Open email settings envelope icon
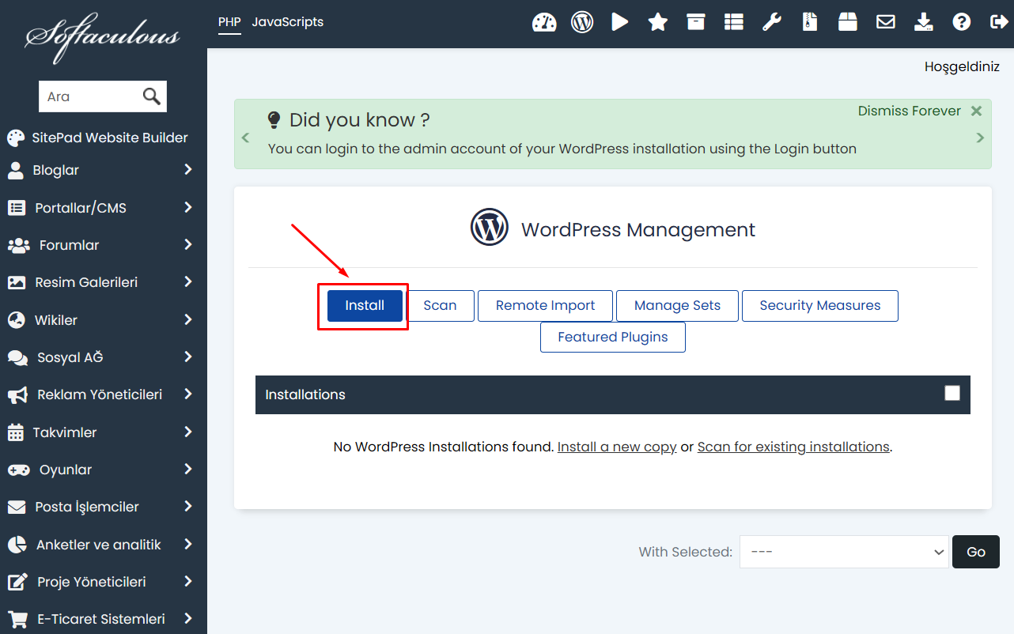 (886, 22)
